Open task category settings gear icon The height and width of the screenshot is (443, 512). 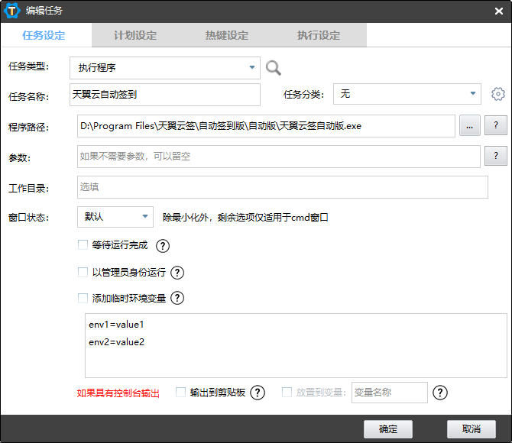click(x=498, y=94)
